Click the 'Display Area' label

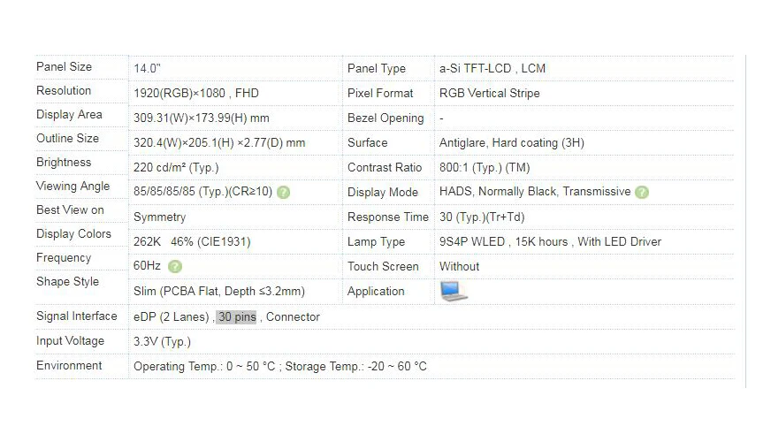(69, 115)
